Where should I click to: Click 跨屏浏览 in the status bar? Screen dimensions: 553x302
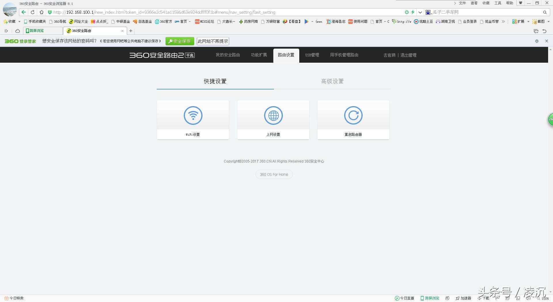(430, 298)
